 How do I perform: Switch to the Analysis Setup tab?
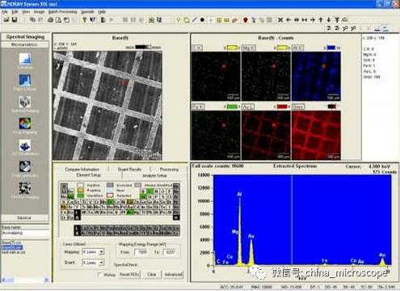[x=154, y=175]
